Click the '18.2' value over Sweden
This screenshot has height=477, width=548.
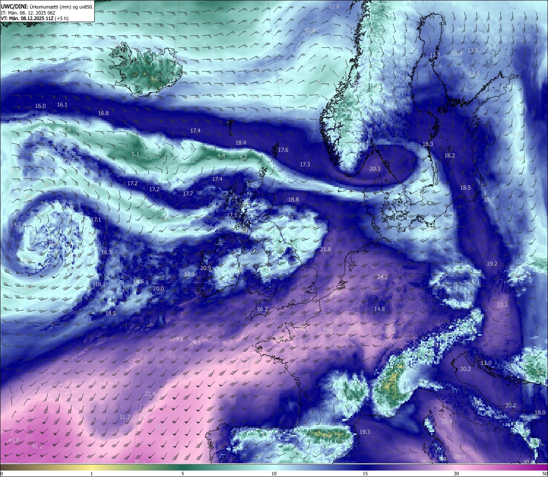[x=450, y=156]
